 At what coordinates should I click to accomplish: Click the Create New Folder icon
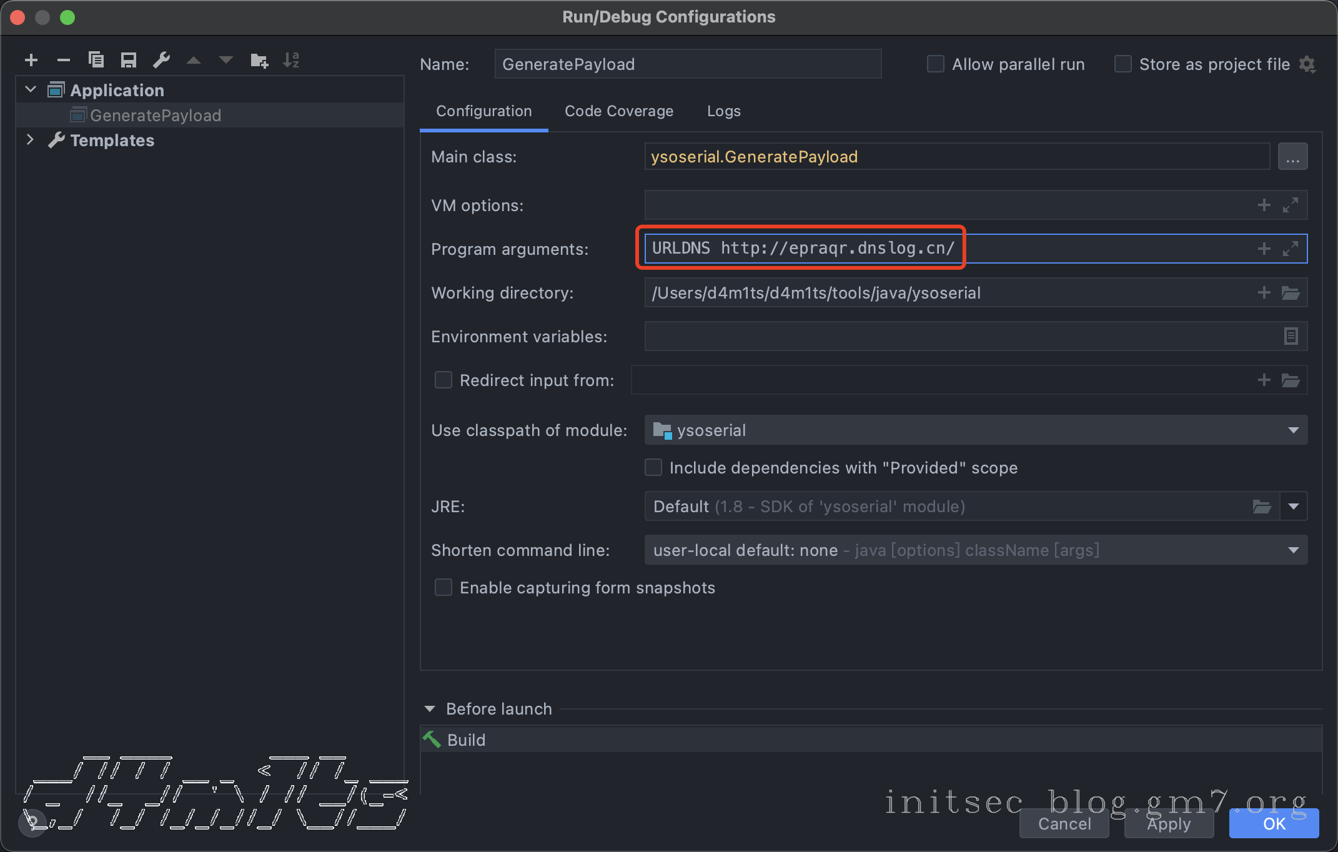click(x=259, y=60)
